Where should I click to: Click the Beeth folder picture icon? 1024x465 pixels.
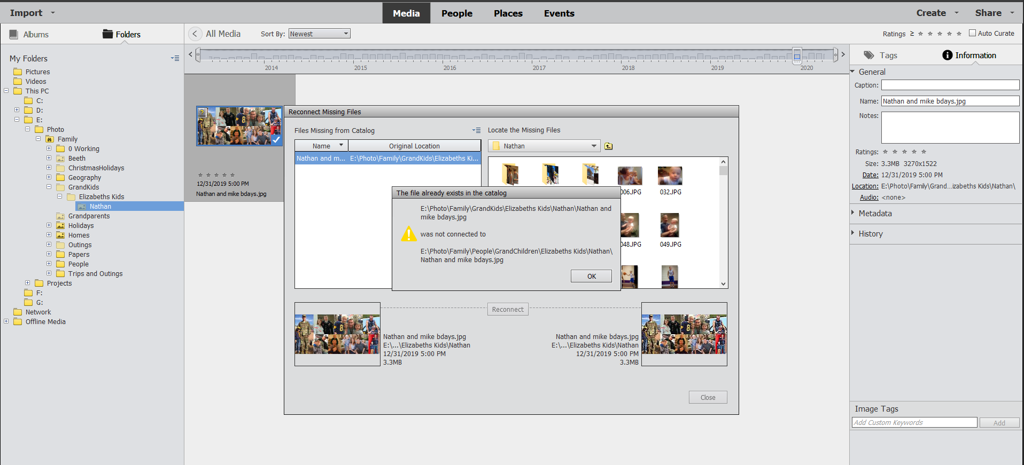point(60,159)
